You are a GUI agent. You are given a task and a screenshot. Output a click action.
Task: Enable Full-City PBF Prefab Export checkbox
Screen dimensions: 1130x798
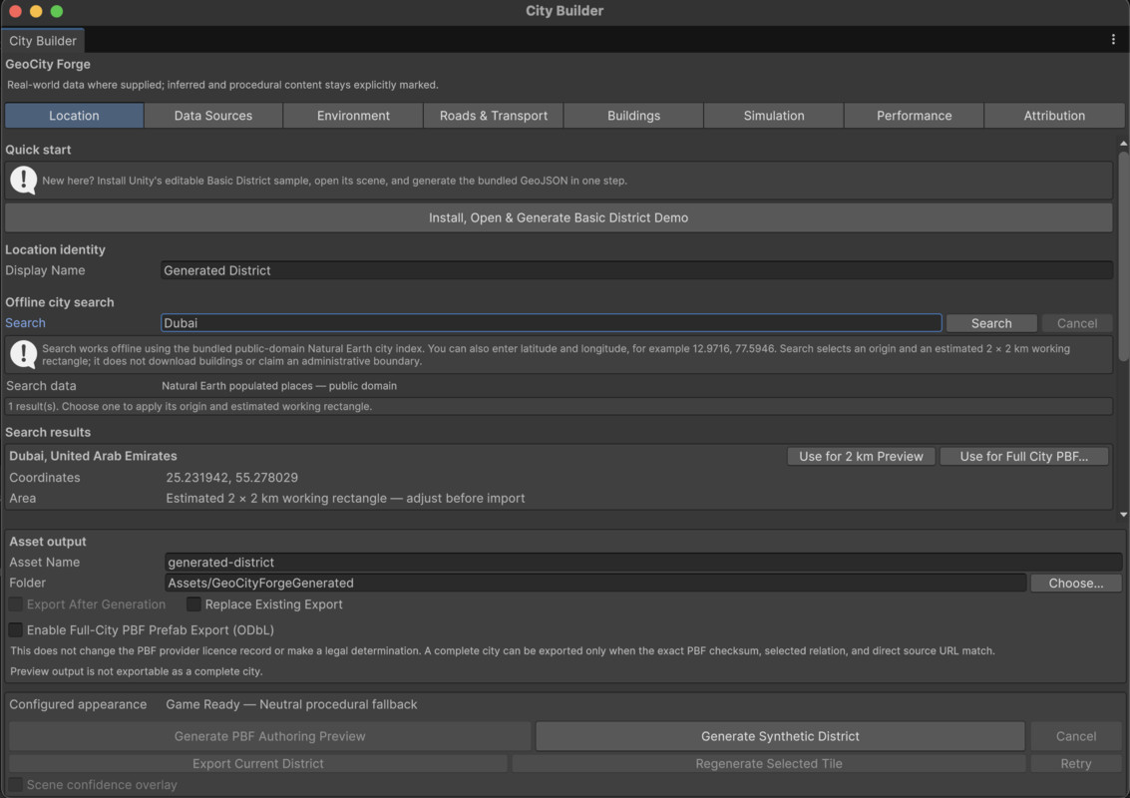click(x=15, y=629)
